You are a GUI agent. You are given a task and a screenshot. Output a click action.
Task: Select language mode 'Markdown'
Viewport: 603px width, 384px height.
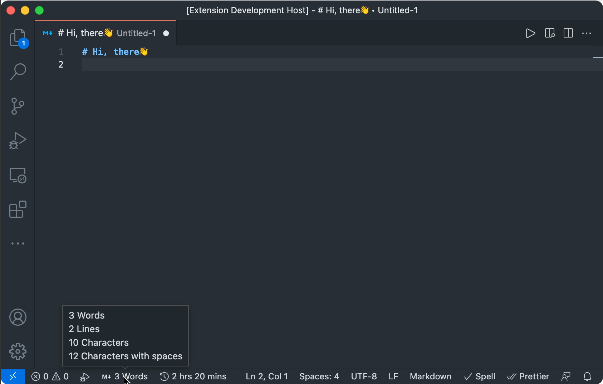pyautogui.click(x=431, y=376)
